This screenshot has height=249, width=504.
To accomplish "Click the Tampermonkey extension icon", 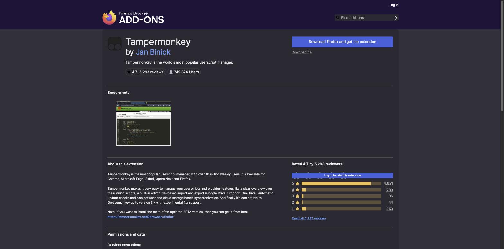I will (x=114, y=44).
